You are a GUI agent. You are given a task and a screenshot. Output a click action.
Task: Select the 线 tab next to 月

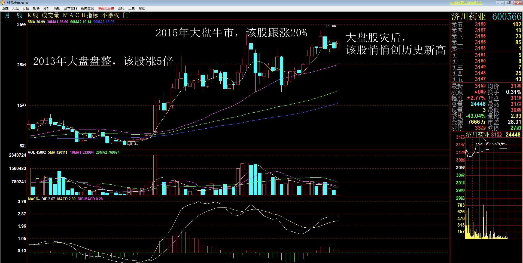coord(19,16)
